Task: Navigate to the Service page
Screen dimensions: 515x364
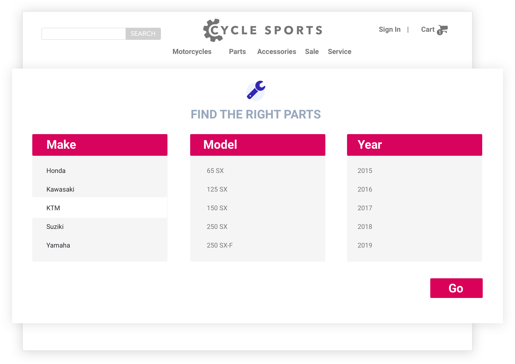Action: [339, 52]
